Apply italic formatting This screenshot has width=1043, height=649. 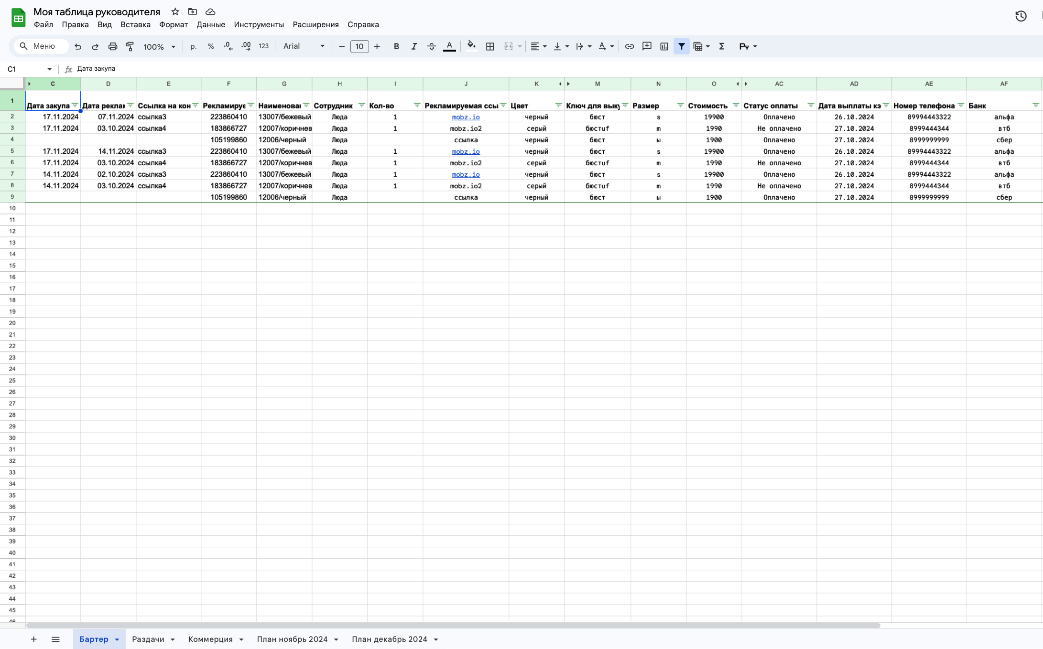click(x=414, y=46)
